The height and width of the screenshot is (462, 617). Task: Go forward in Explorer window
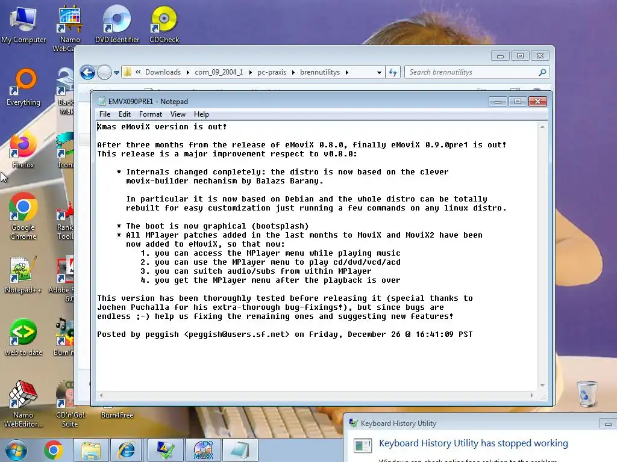(104, 72)
